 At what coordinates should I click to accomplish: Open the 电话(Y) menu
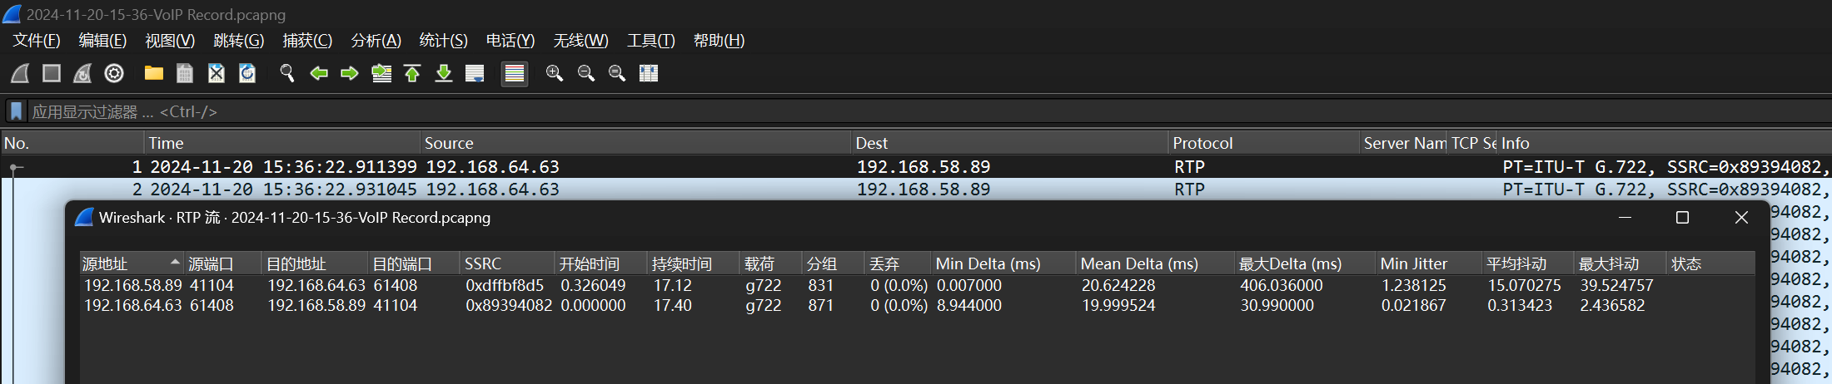click(510, 41)
